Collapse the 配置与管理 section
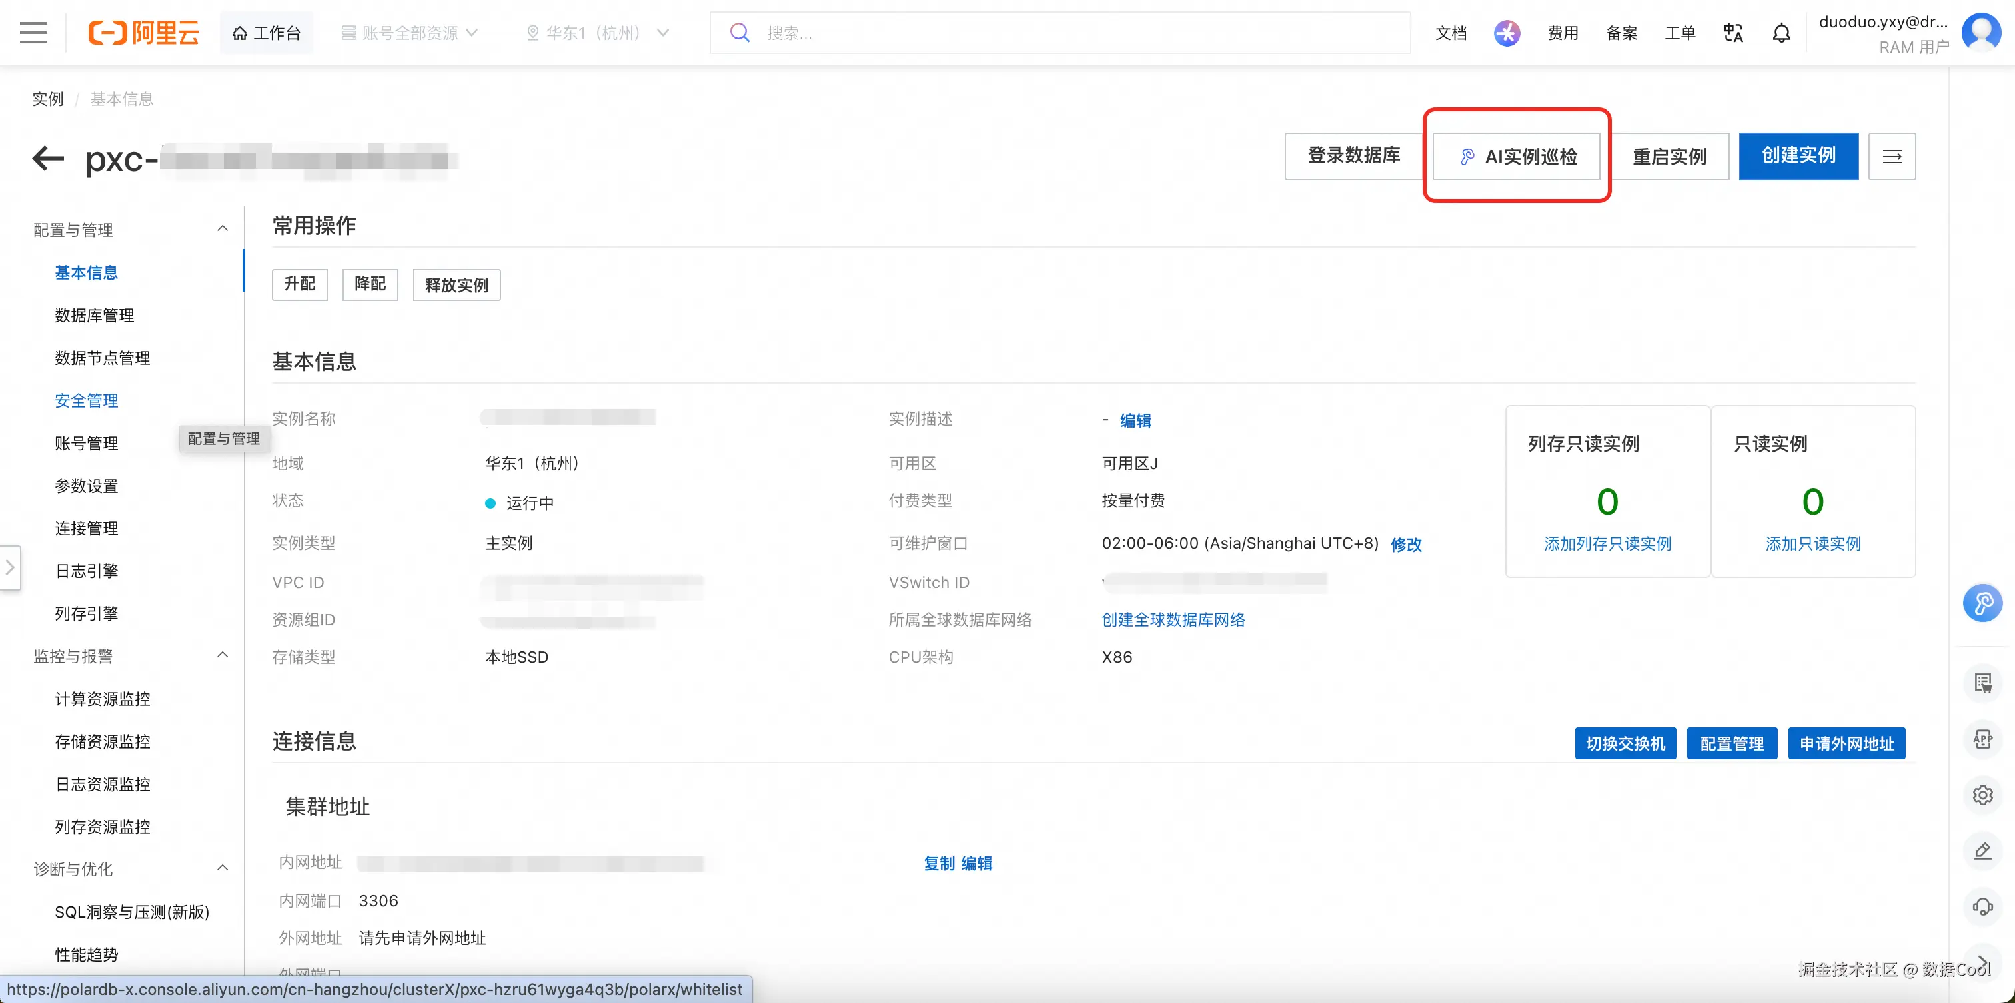The height and width of the screenshot is (1003, 2015). point(222,228)
